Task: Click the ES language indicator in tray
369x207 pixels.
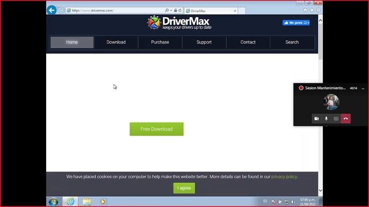Action: (x=265, y=201)
